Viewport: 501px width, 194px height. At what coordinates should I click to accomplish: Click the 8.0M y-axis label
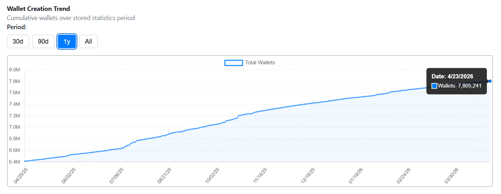(x=14, y=70)
